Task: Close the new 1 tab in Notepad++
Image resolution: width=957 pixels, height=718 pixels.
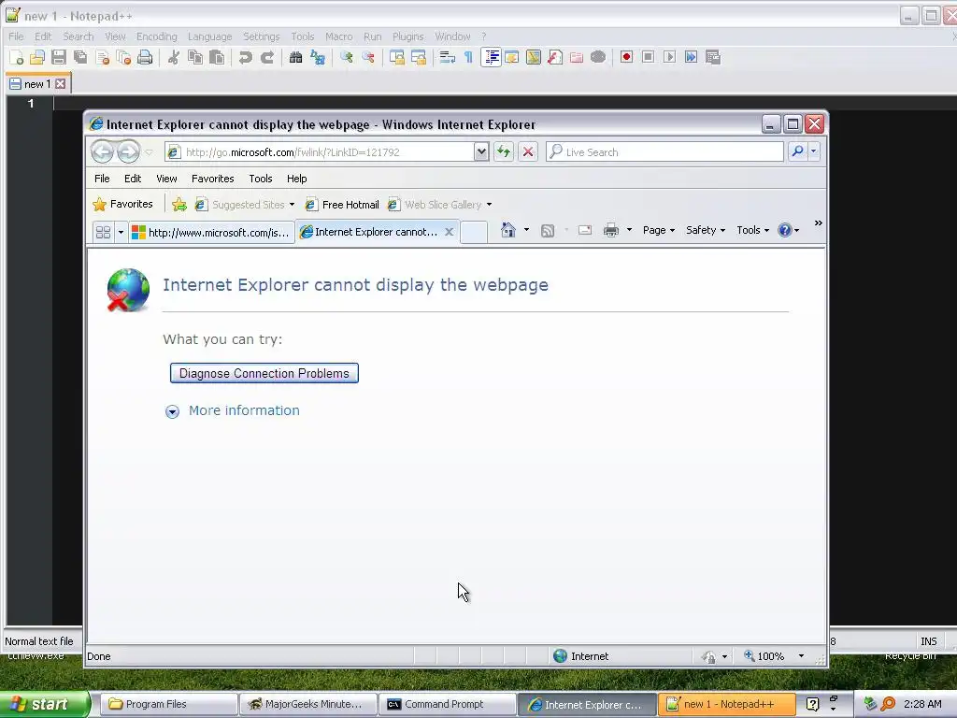Action: [x=61, y=83]
